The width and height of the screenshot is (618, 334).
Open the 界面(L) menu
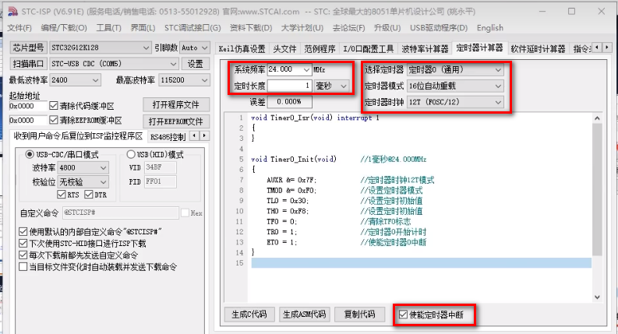pos(143,28)
